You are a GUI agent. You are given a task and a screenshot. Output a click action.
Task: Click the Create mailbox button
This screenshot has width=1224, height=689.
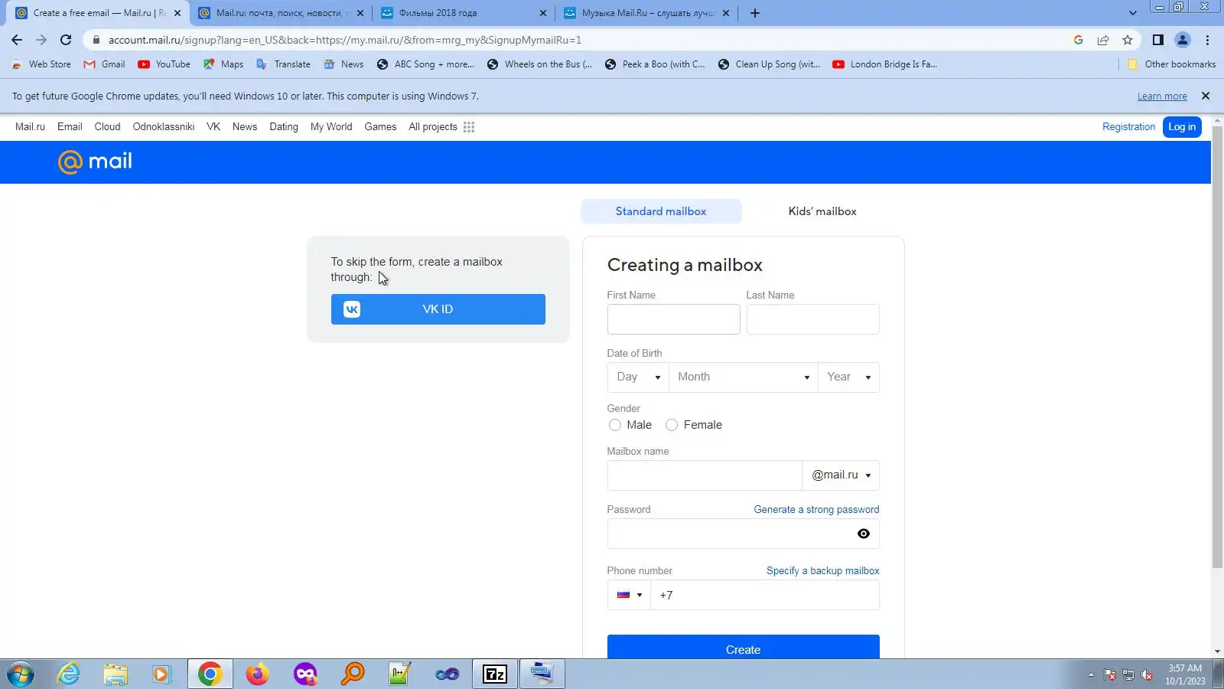coord(744,647)
